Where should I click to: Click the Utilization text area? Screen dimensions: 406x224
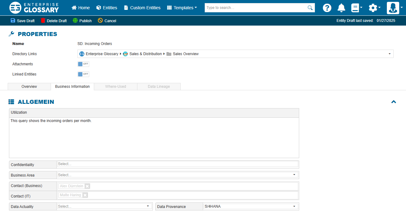click(x=154, y=137)
